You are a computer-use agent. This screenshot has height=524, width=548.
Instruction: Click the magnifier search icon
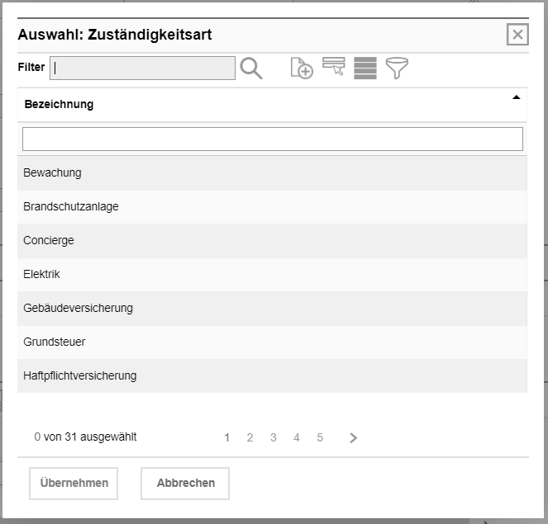251,68
